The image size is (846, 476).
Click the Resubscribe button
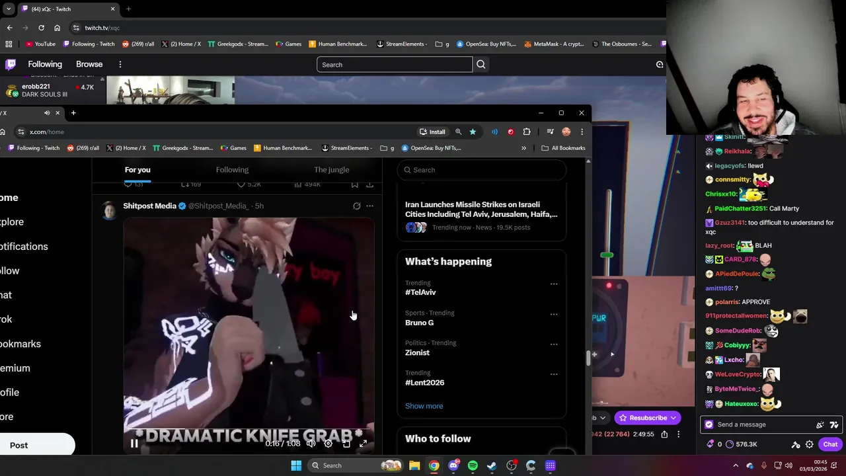pyautogui.click(x=648, y=418)
